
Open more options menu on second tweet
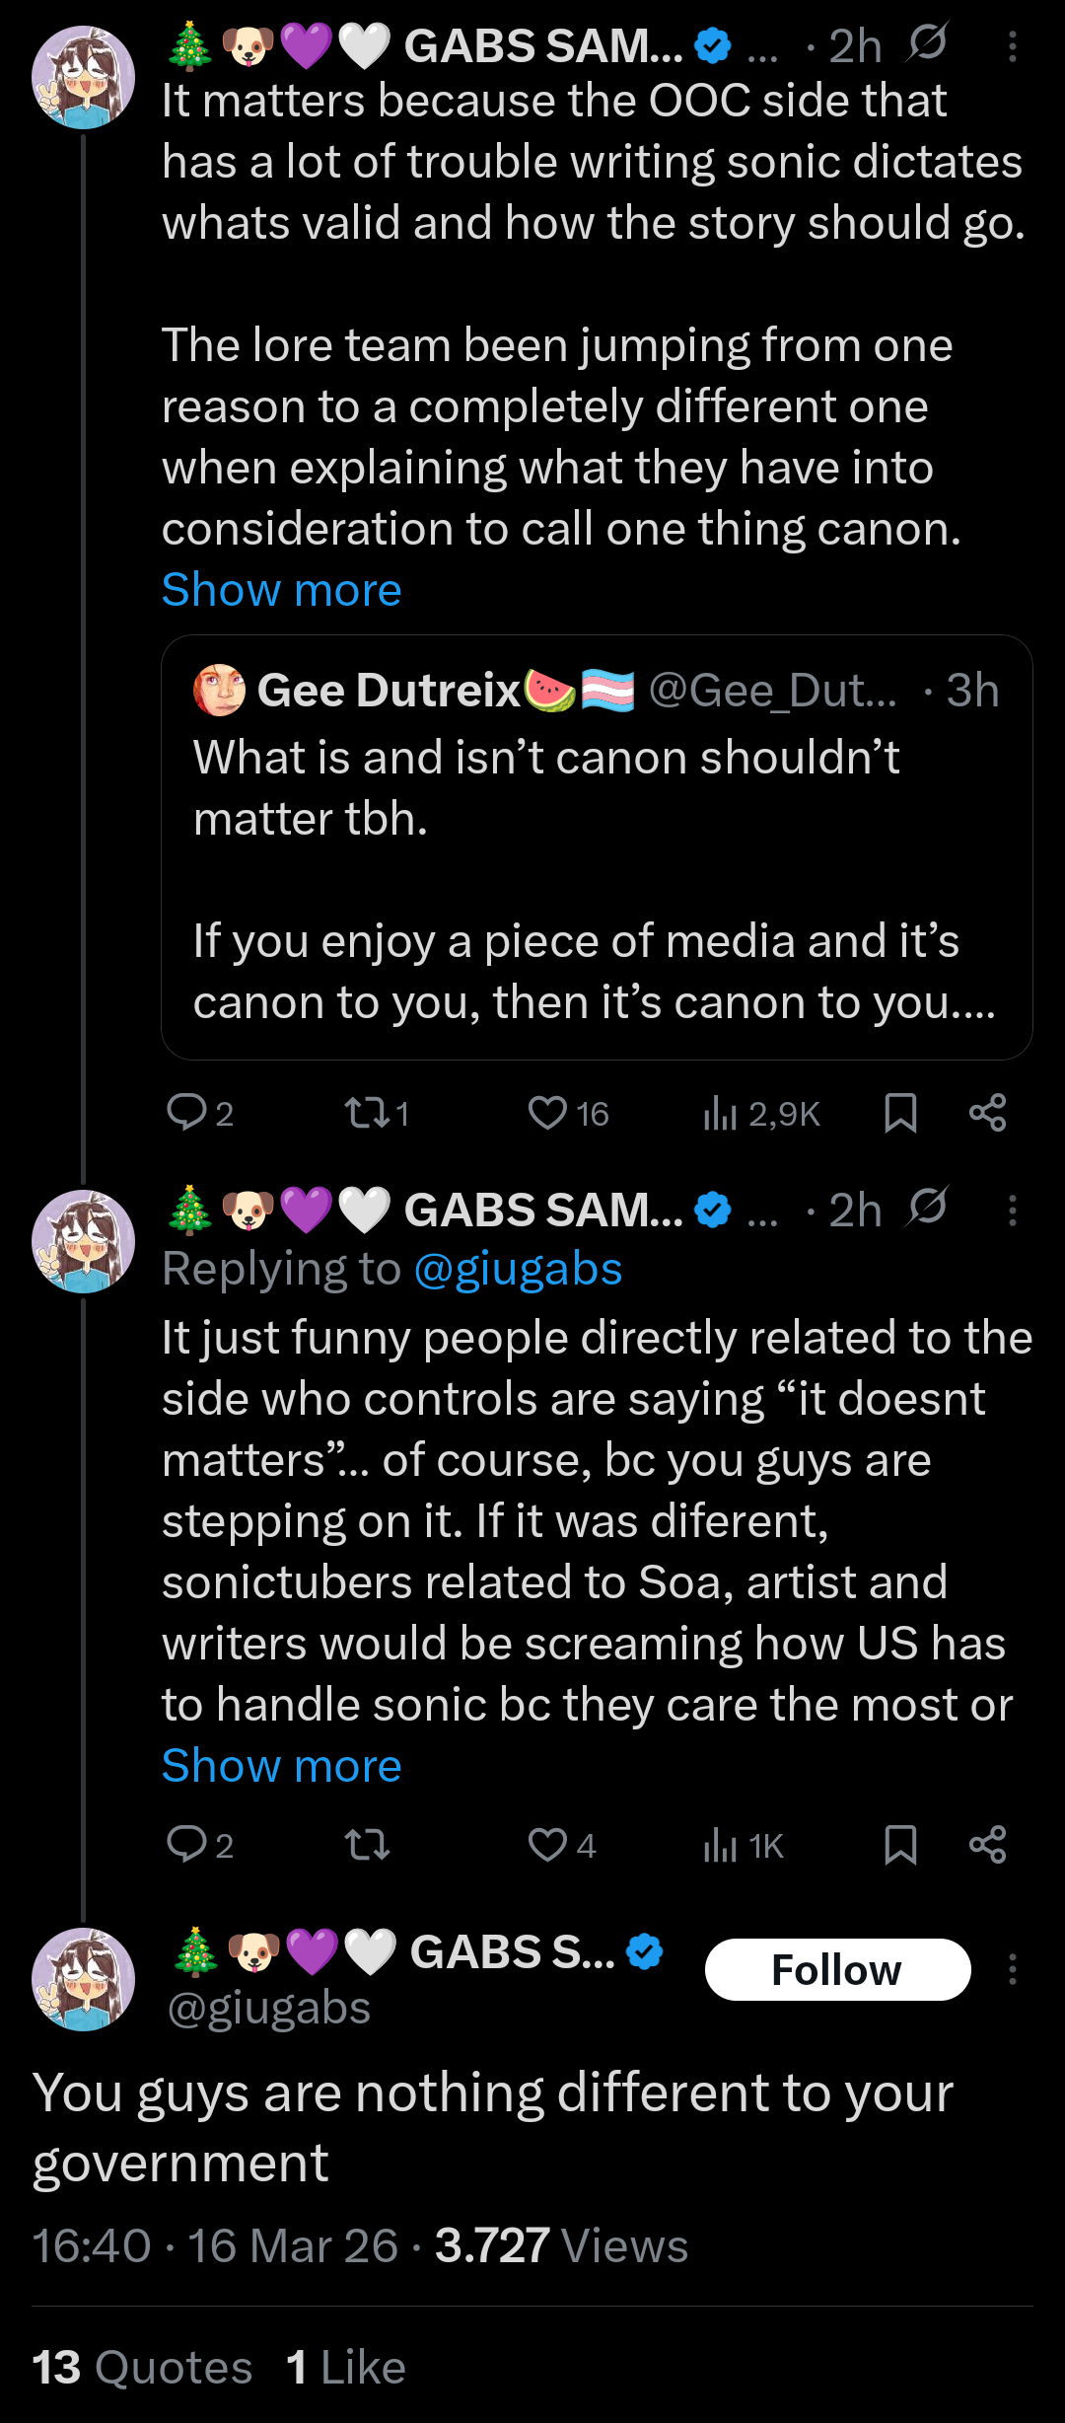point(1013,1211)
